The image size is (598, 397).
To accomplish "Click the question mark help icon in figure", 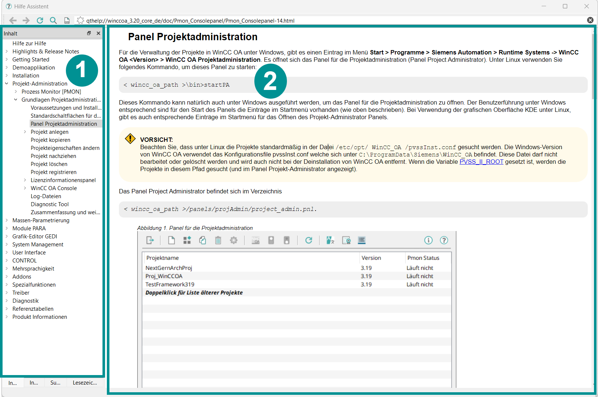I will (x=444, y=240).
